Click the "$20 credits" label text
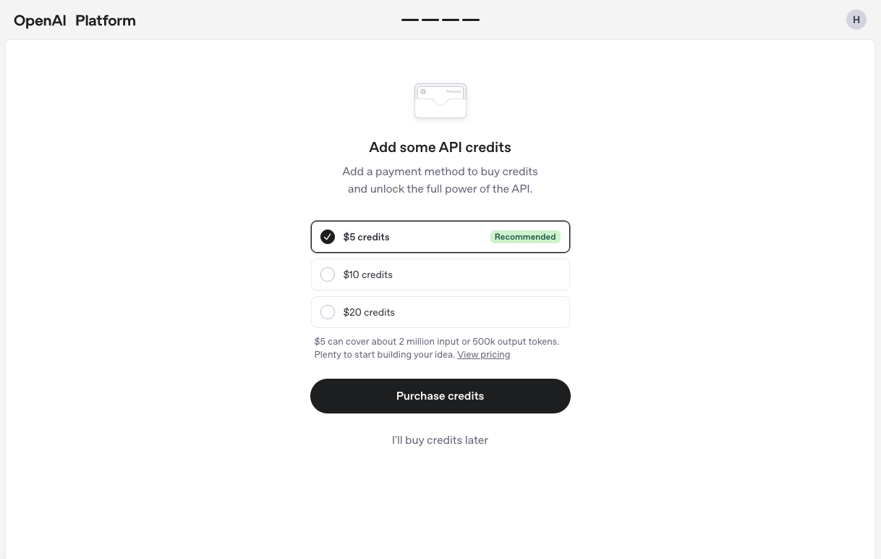Viewport: 881px width, 559px height. (369, 312)
